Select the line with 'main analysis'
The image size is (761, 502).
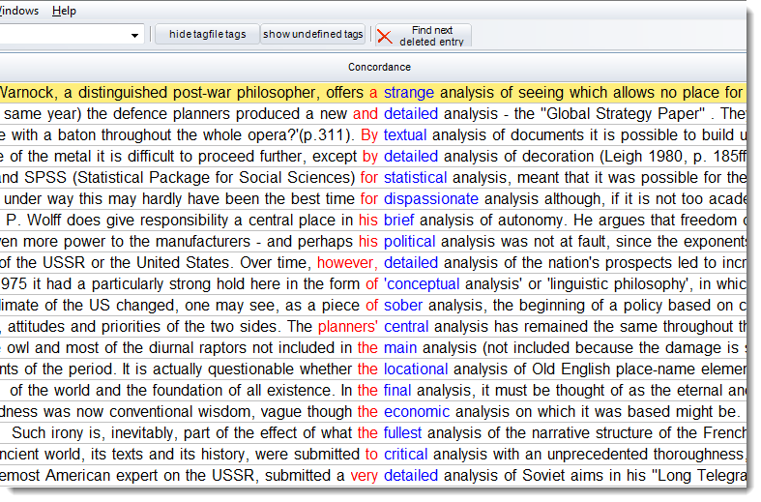coord(373,348)
